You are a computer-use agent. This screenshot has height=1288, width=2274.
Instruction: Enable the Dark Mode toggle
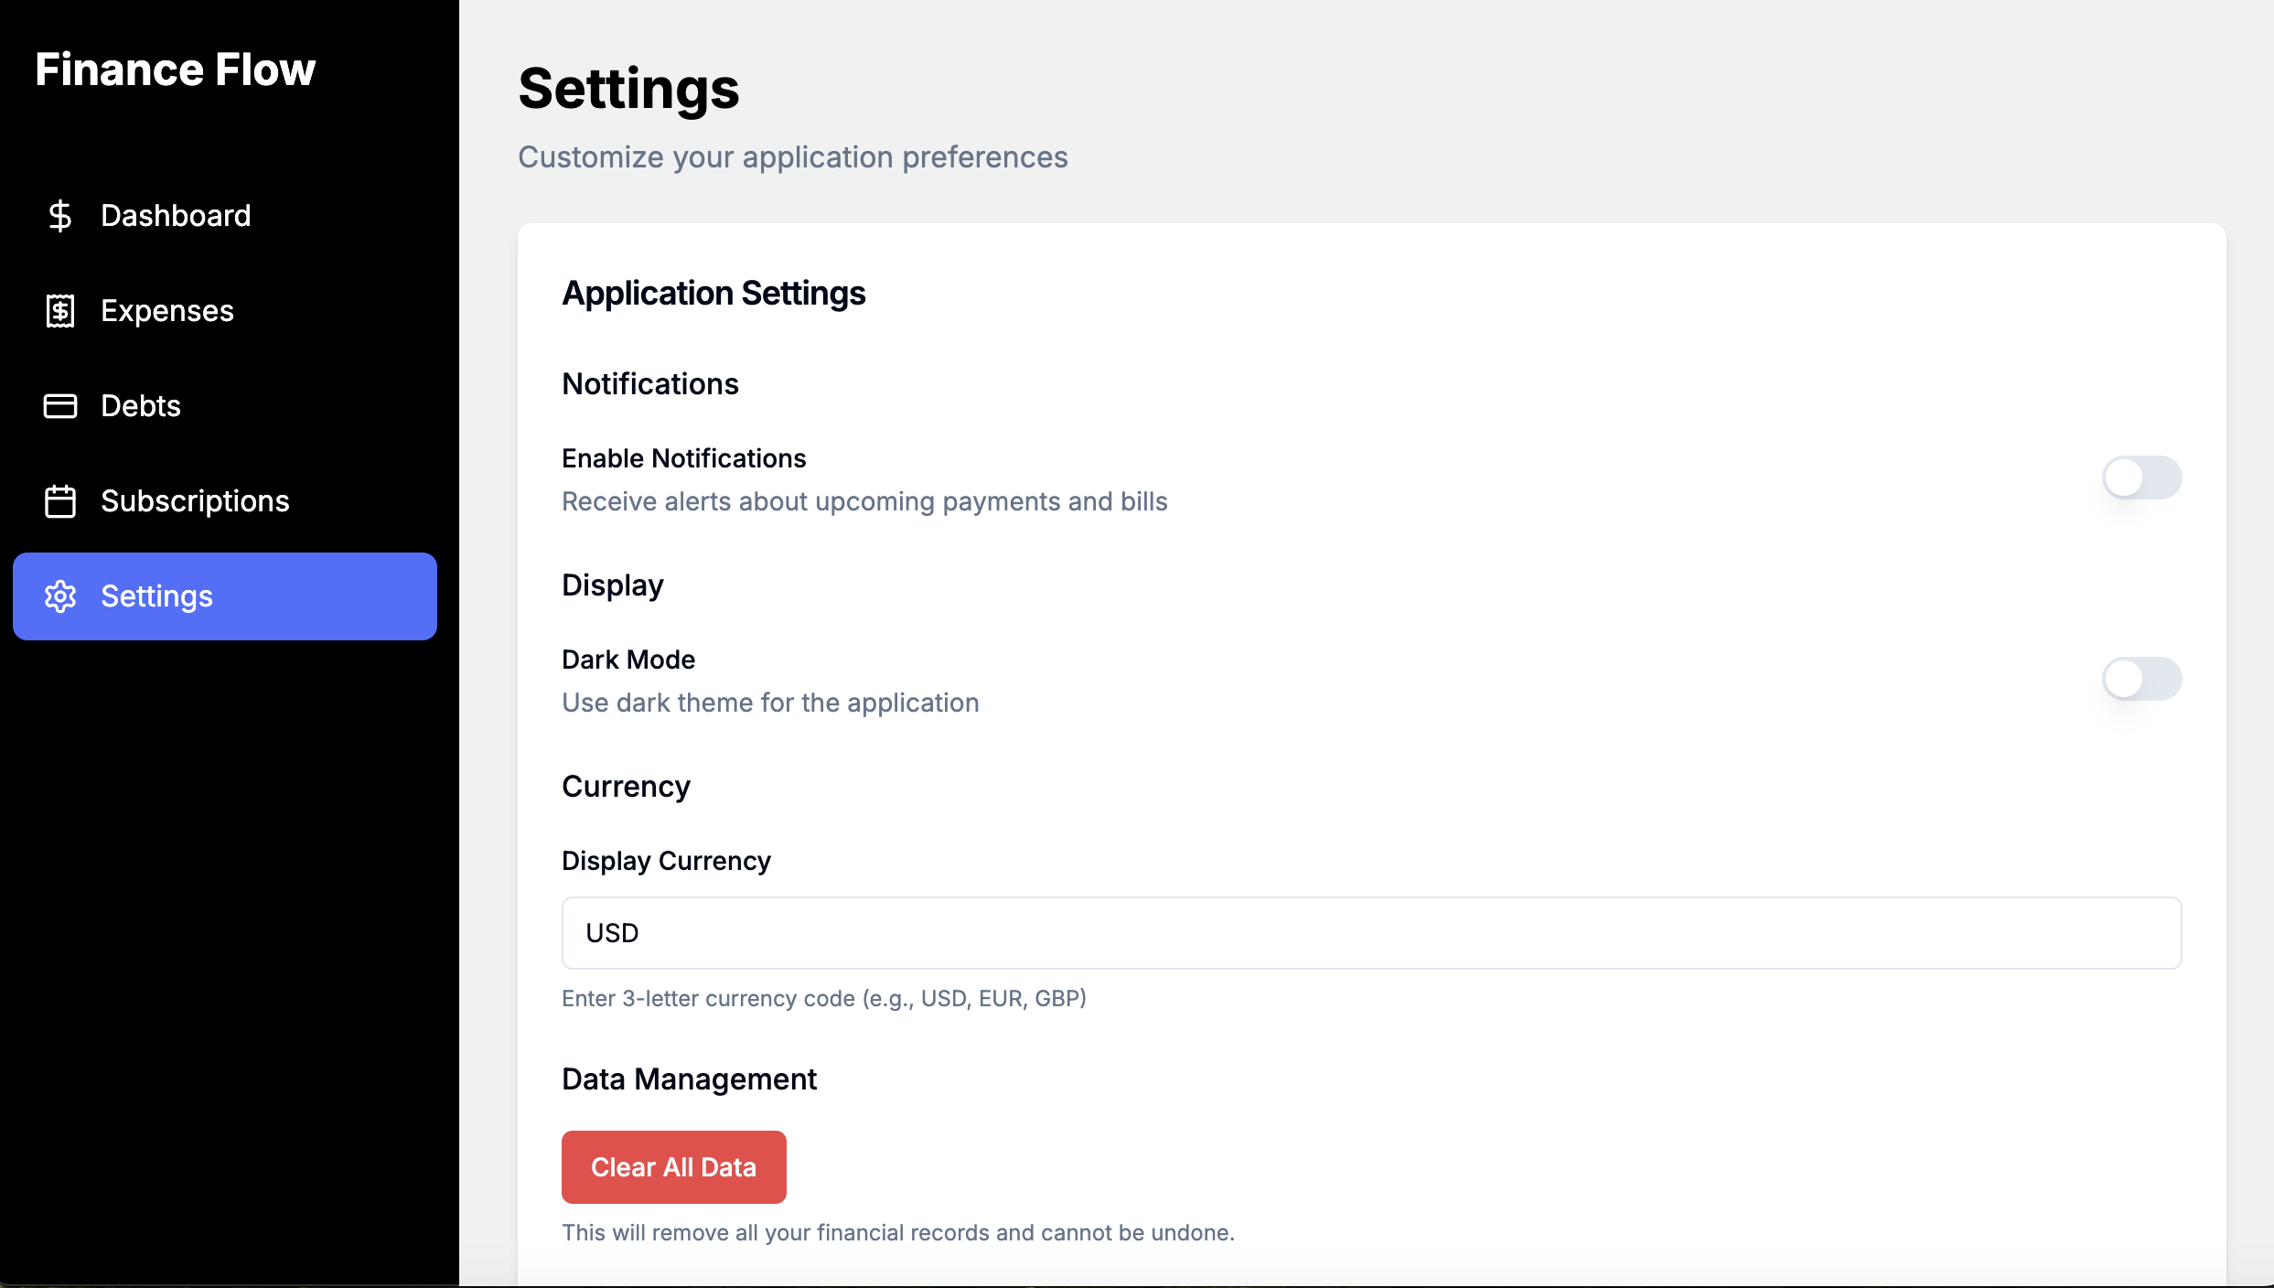click(2140, 679)
